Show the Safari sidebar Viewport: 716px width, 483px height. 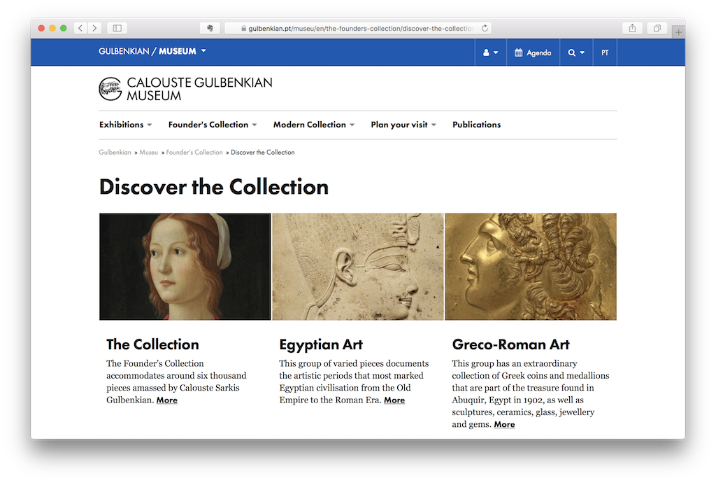pos(117,28)
